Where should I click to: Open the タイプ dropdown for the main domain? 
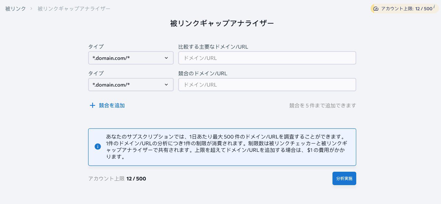click(x=131, y=58)
